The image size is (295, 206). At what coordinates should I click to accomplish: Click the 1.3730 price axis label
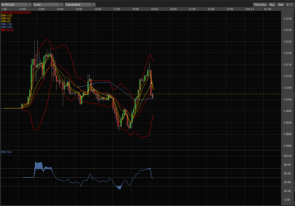click(287, 30)
